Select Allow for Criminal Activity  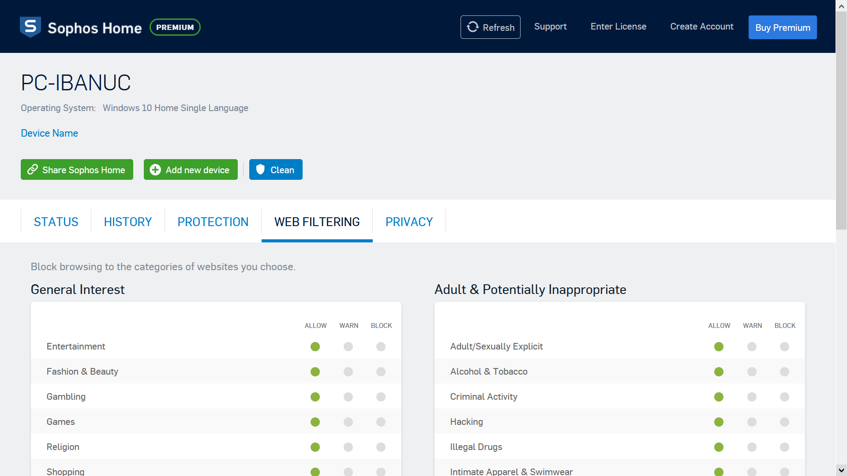[719, 397]
